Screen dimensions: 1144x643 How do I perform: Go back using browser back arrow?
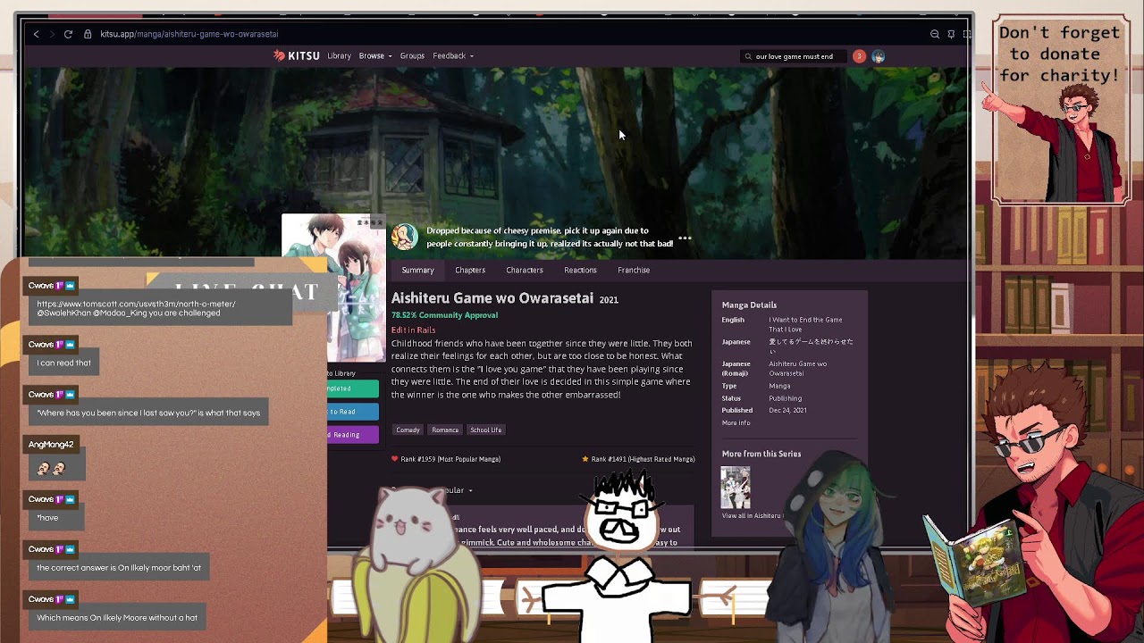point(36,34)
